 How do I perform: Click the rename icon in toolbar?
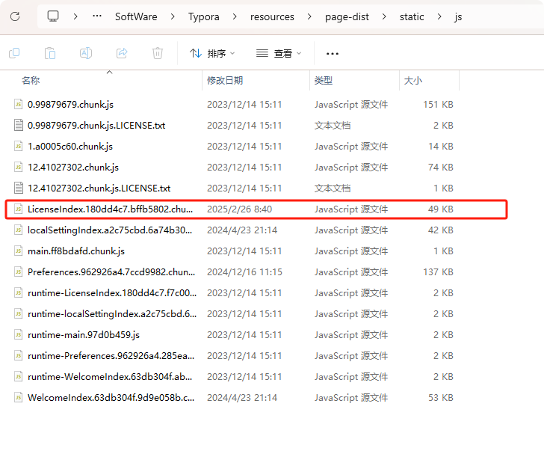86,53
